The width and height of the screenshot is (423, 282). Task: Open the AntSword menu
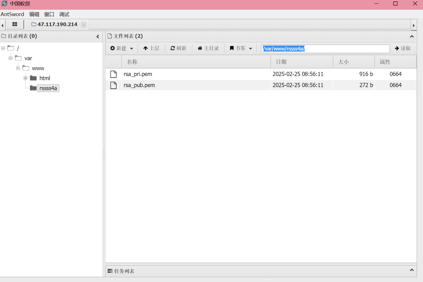(x=12, y=14)
